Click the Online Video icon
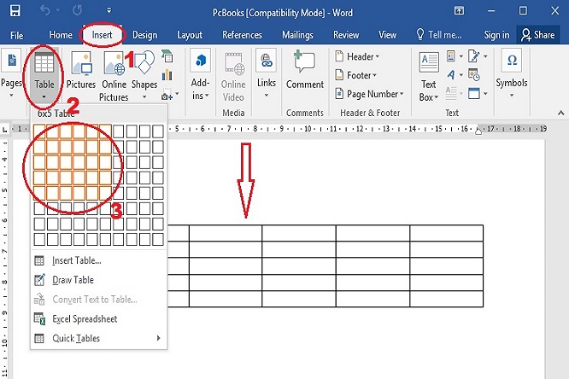This screenshot has width=569, height=379. coord(233,77)
